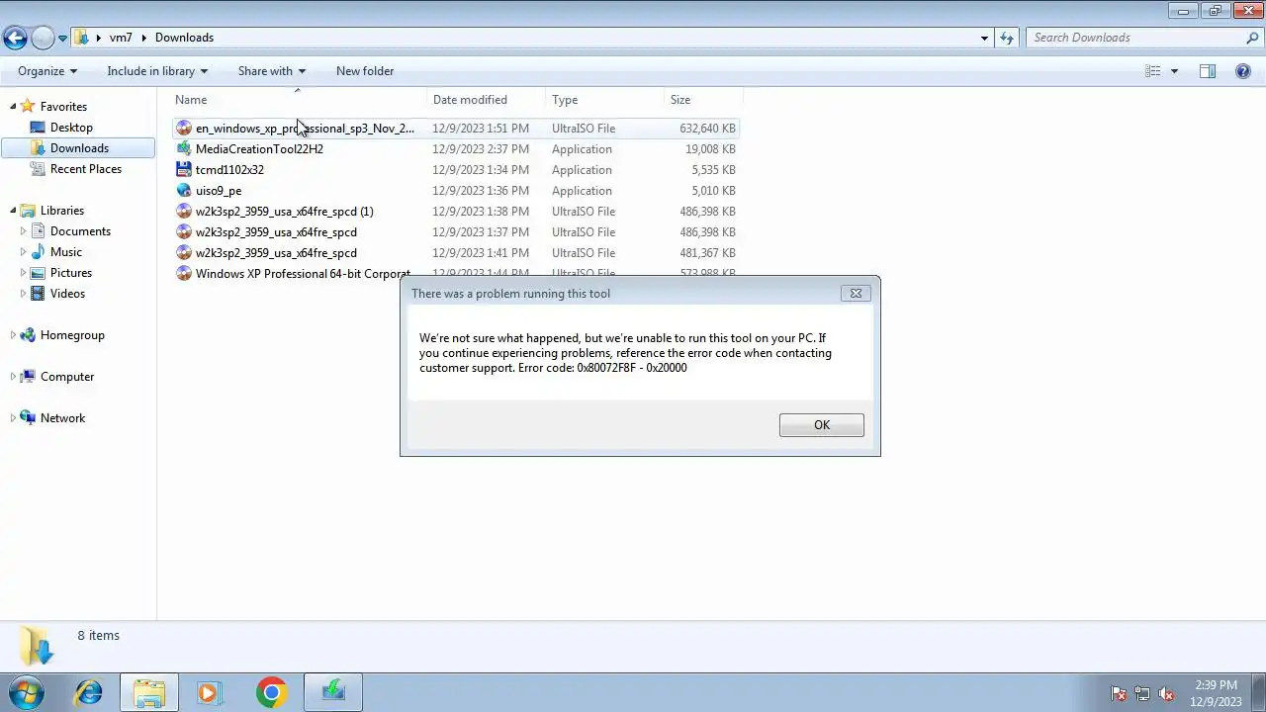
Task: Launch Google Chrome from taskbar
Action: coord(271,692)
